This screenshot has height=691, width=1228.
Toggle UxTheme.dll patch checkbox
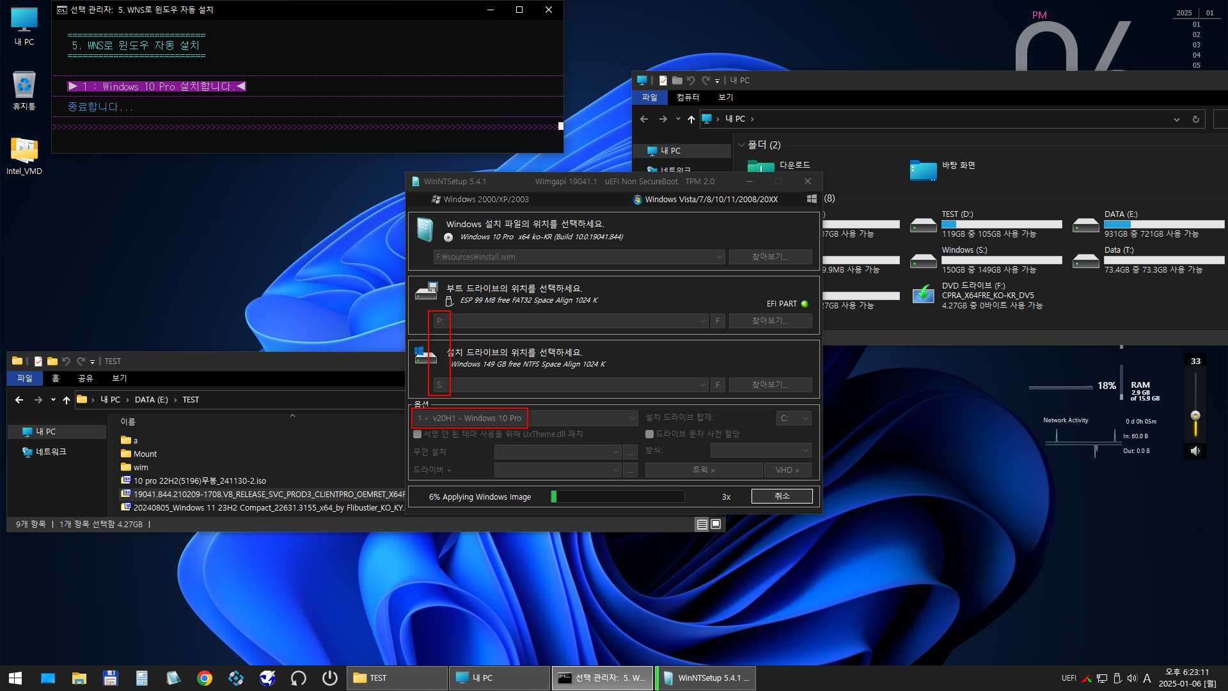click(x=418, y=434)
